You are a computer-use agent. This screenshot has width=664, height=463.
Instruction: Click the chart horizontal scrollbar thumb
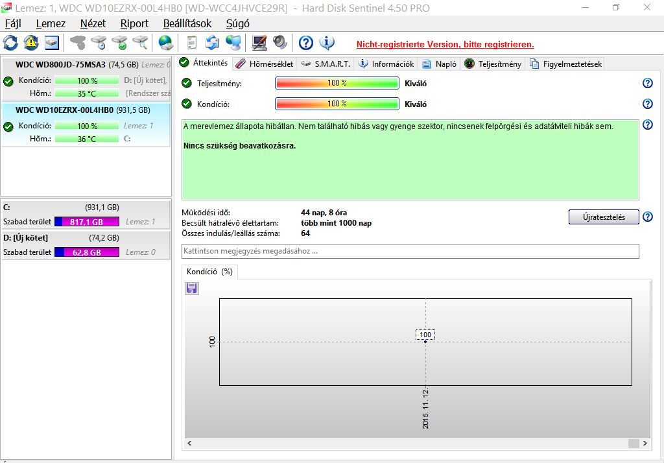[x=634, y=443]
